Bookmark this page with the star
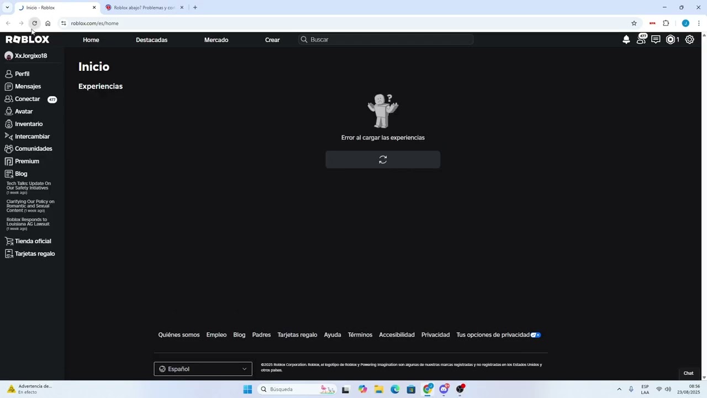Image resolution: width=707 pixels, height=398 pixels. coord(634,23)
